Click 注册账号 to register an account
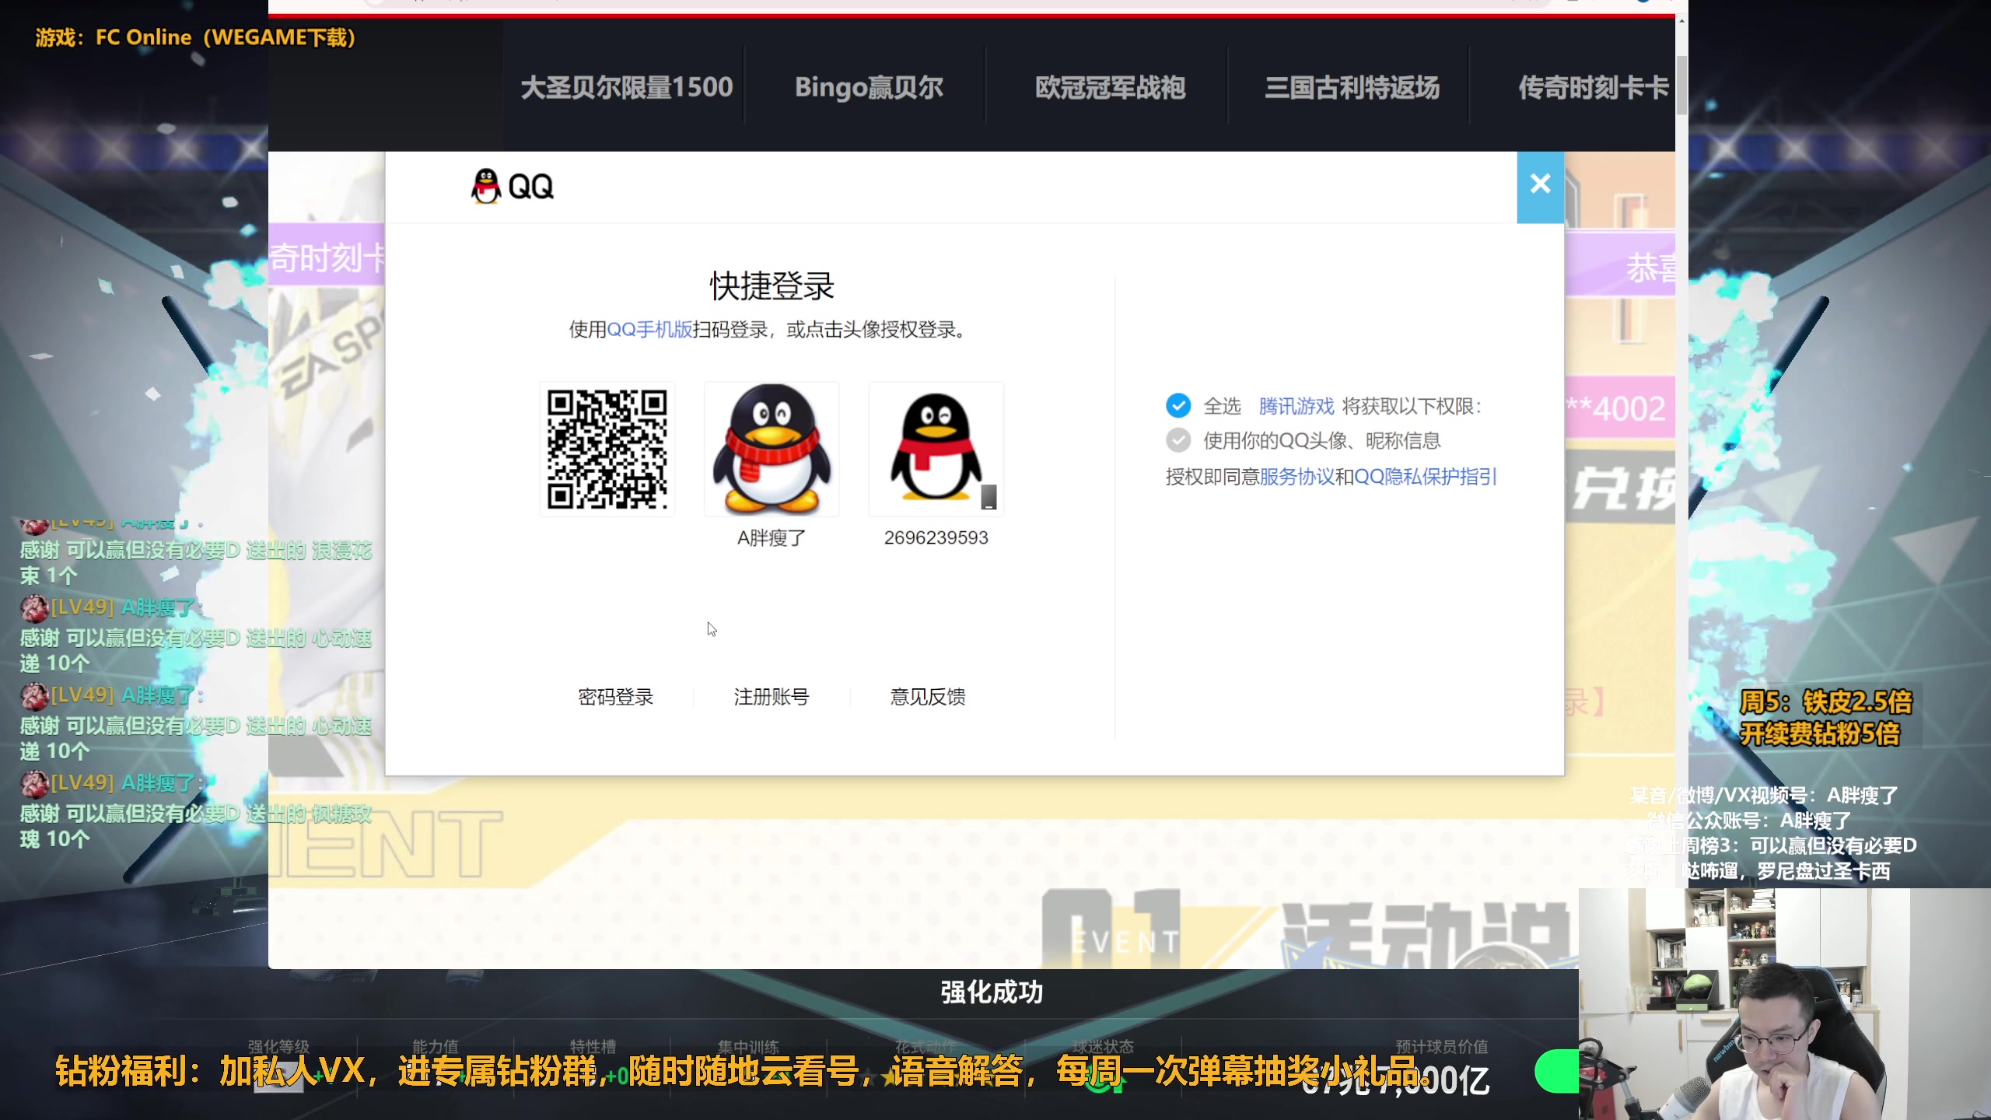This screenshot has width=1991, height=1120. pyautogui.click(x=771, y=697)
